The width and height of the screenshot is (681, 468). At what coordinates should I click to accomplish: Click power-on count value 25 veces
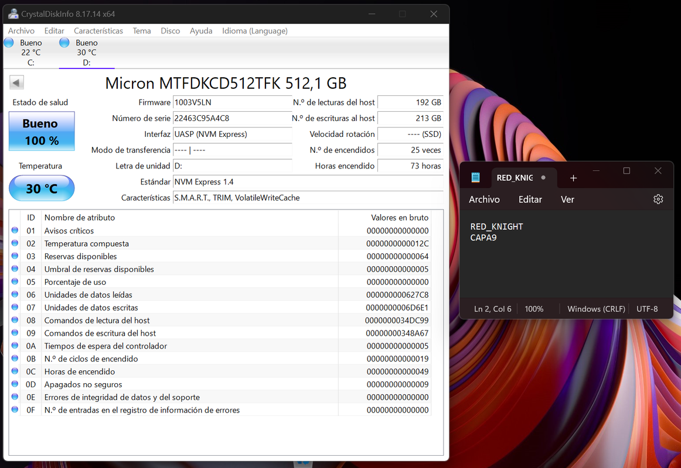[410, 150]
